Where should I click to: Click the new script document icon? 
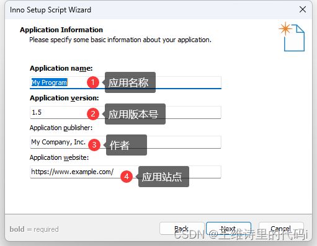click(292, 37)
